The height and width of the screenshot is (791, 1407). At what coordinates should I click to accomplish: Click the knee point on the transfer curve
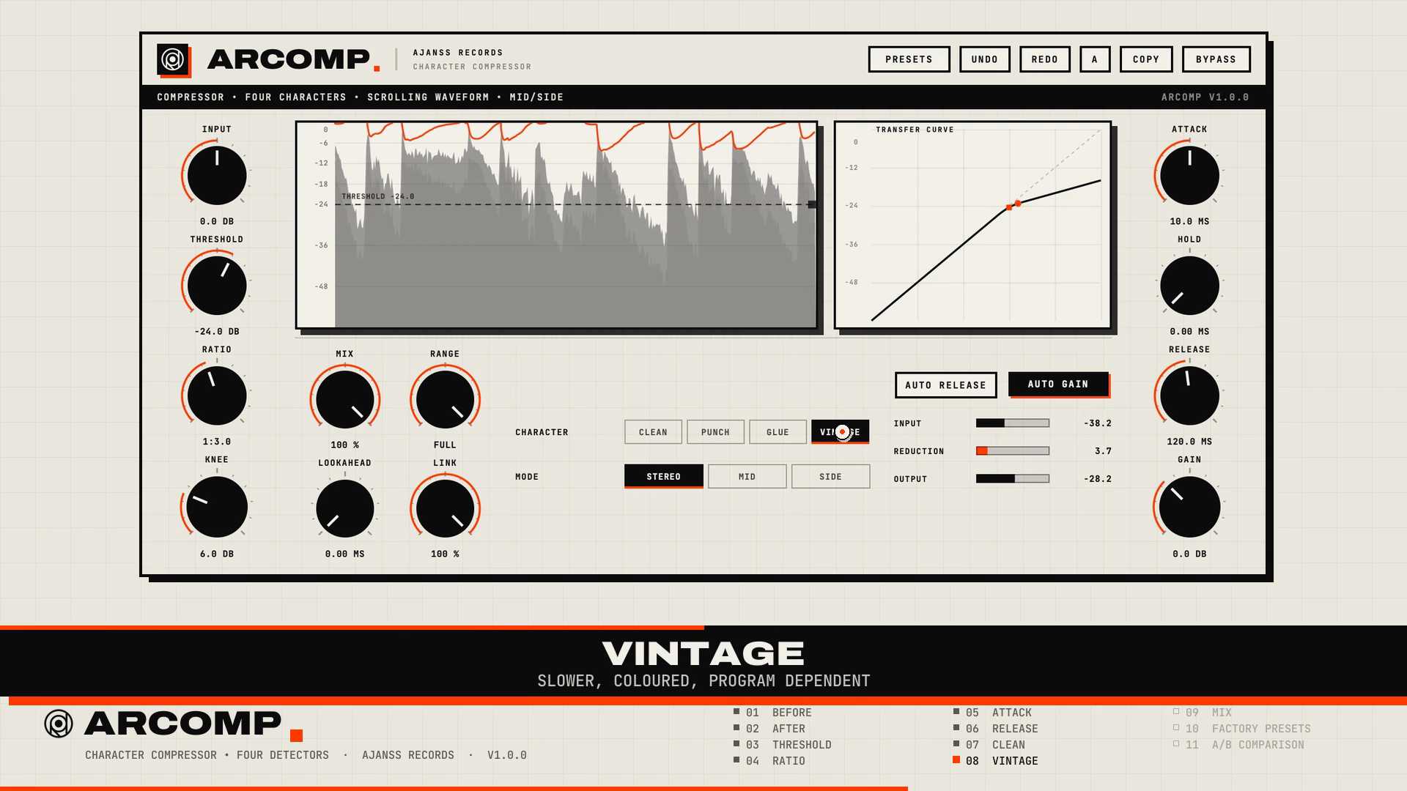1009,207
